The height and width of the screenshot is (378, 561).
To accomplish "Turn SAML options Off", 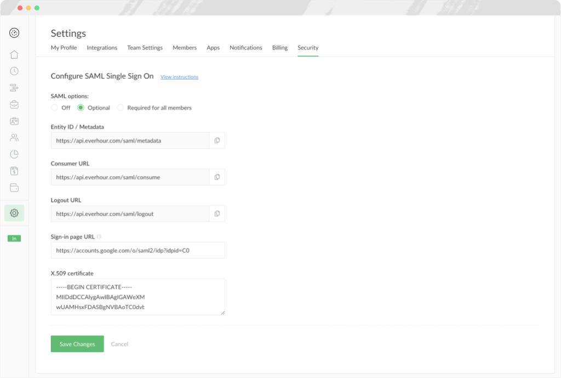I will pos(53,108).
